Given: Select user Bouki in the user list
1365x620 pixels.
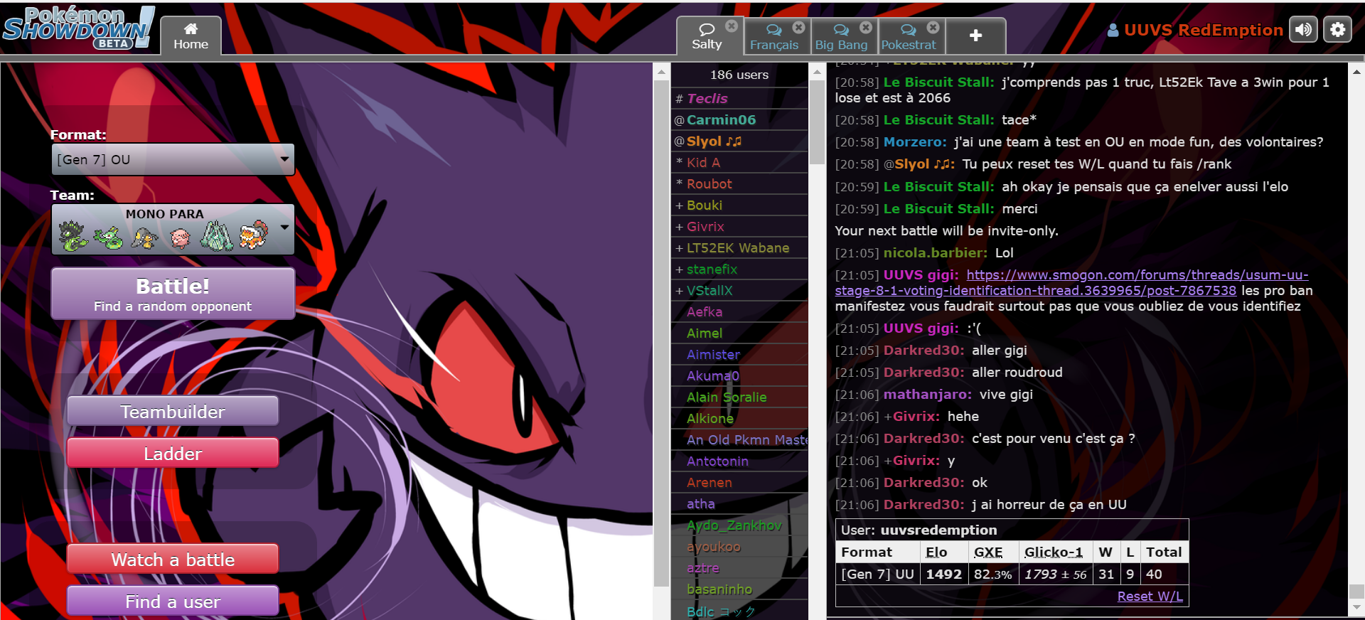Looking at the screenshot, I should 739,205.
